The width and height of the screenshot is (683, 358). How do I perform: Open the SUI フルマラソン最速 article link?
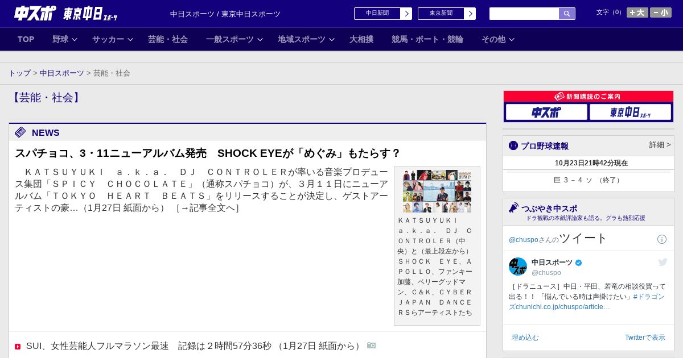point(194,346)
